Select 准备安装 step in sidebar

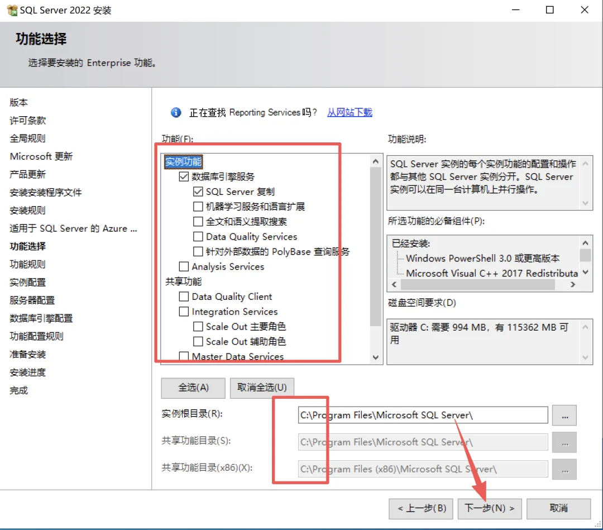coord(28,355)
